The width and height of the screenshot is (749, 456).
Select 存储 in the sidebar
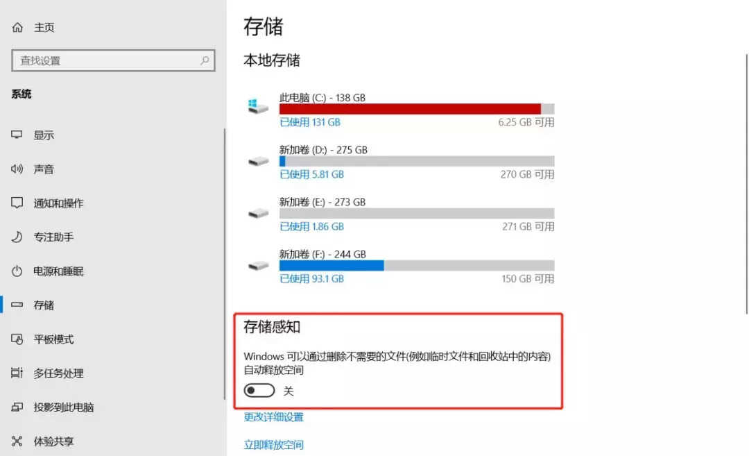(x=44, y=305)
